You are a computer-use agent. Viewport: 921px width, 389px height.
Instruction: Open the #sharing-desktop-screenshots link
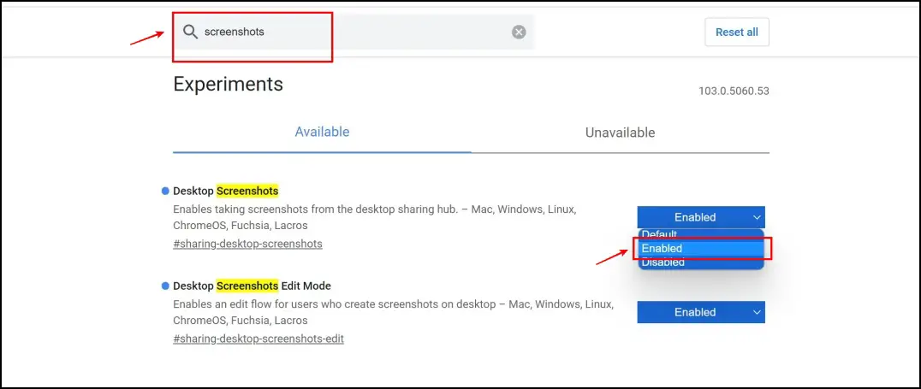pos(247,244)
